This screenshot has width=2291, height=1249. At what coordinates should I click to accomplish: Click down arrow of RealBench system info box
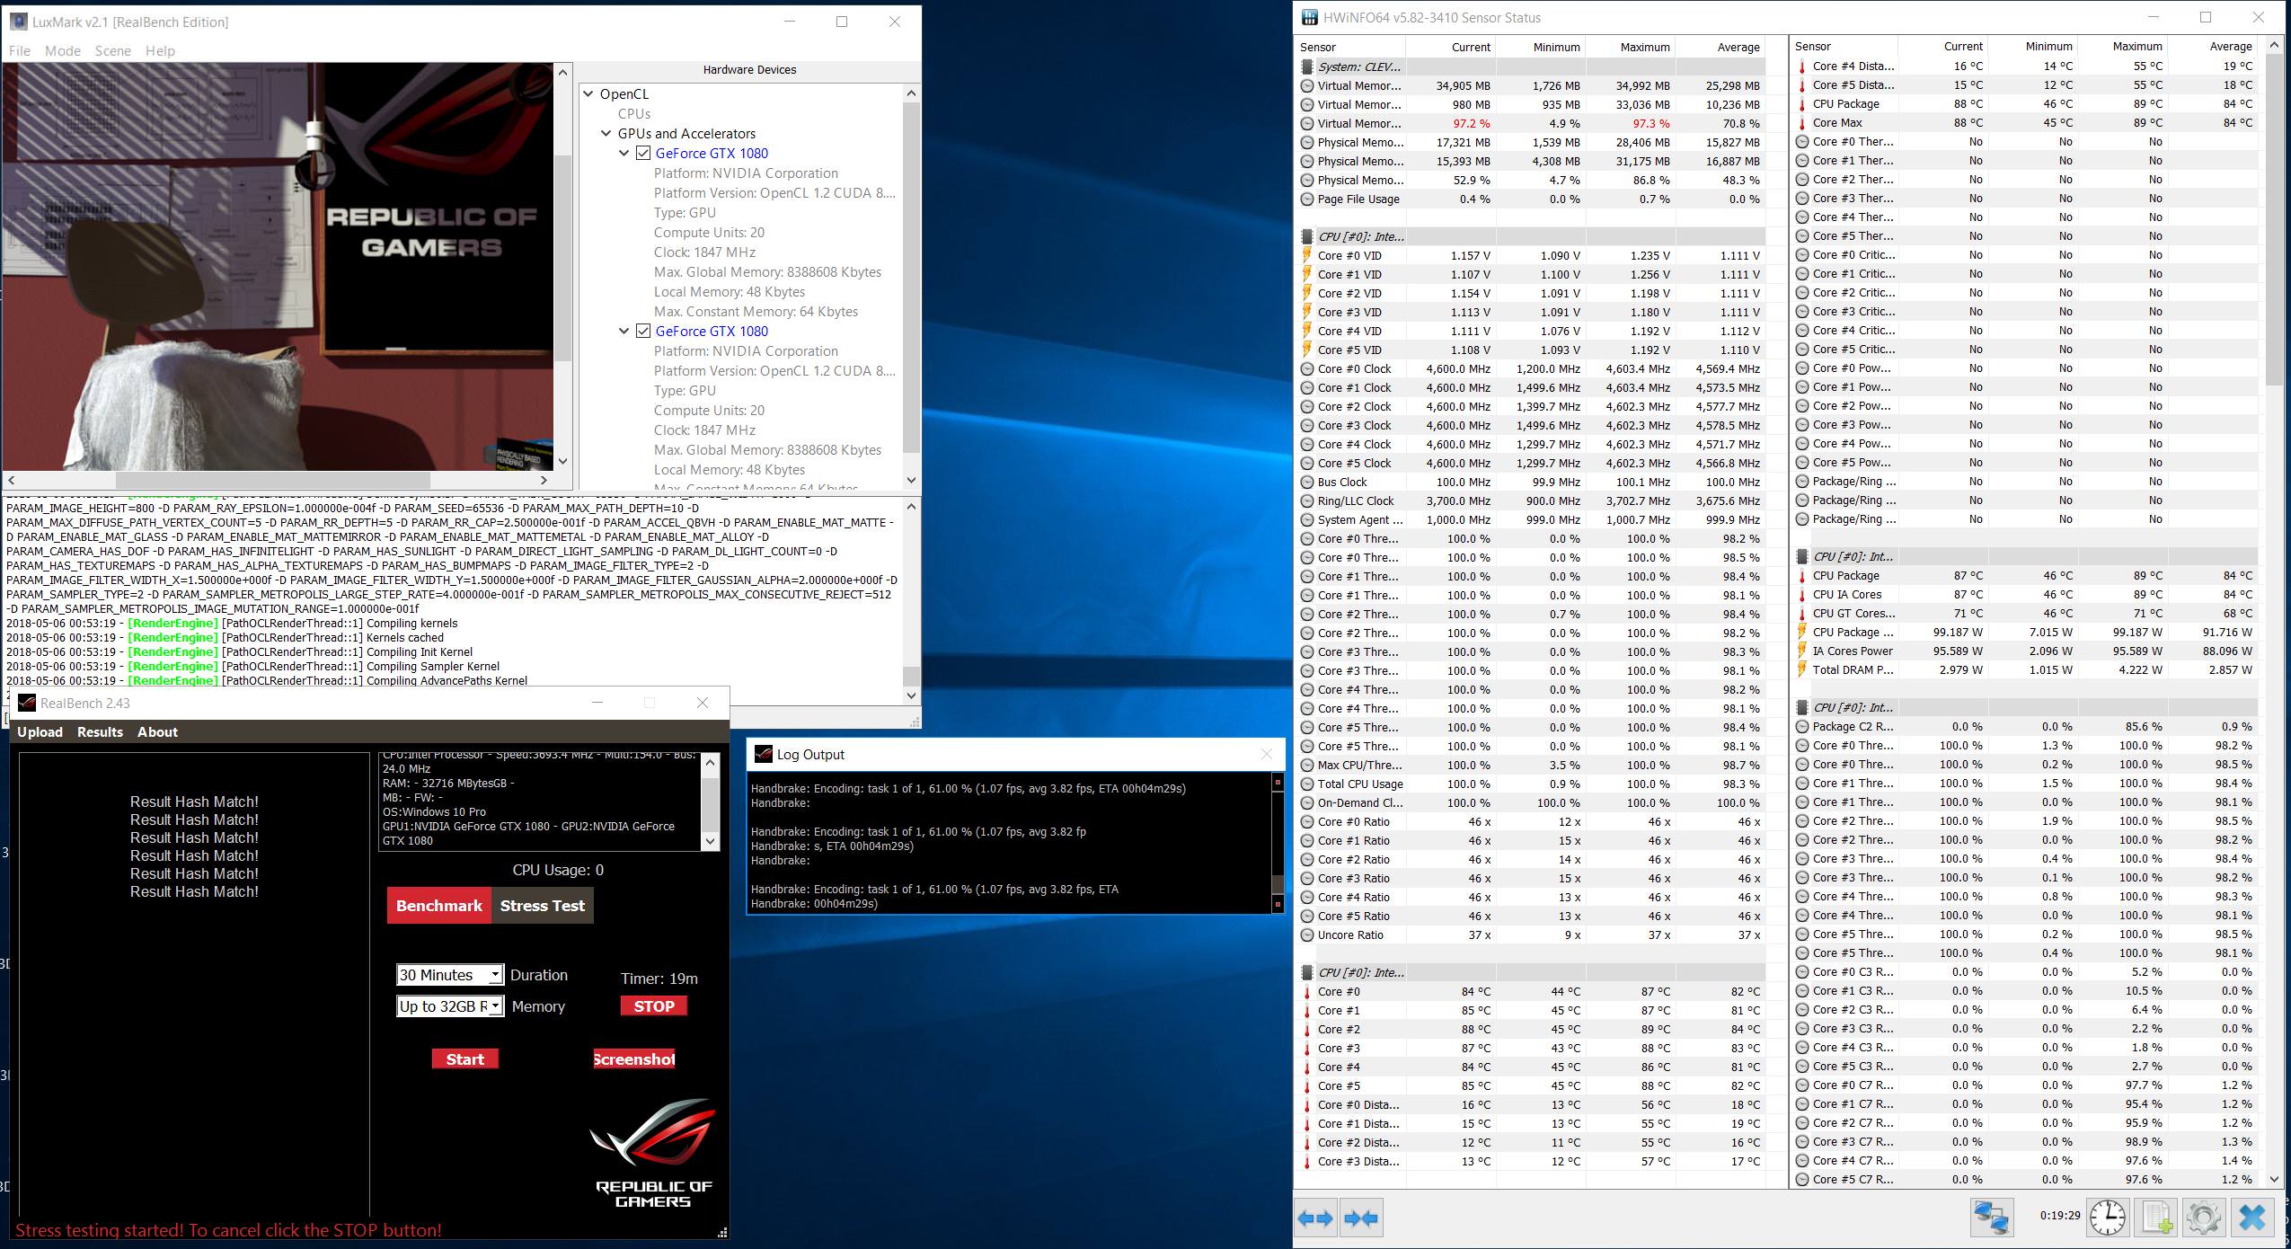pos(710,841)
